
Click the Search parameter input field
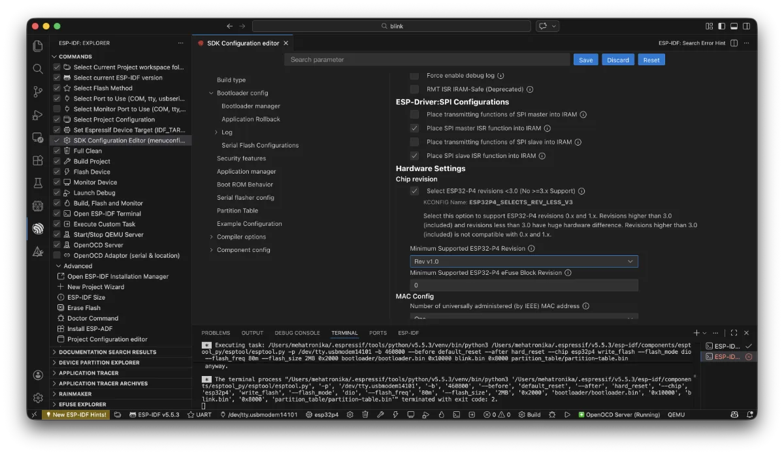click(427, 60)
